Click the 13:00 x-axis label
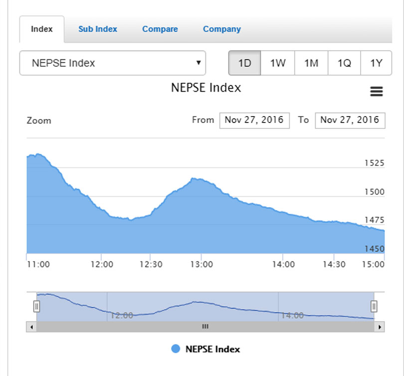This screenshot has width=404, height=376. pos(202,264)
